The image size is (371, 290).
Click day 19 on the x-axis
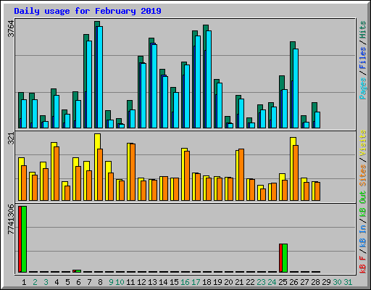coord(217,282)
